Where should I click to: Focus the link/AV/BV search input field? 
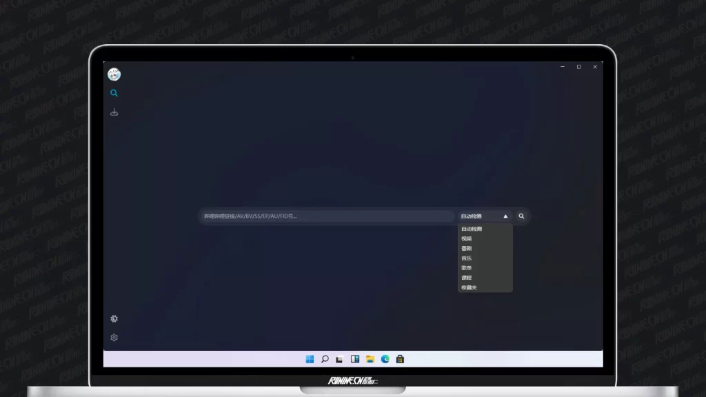(x=327, y=216)
